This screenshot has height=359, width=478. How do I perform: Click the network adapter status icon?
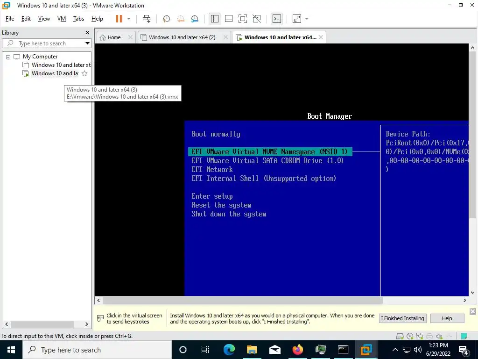(x=420, y=336)
